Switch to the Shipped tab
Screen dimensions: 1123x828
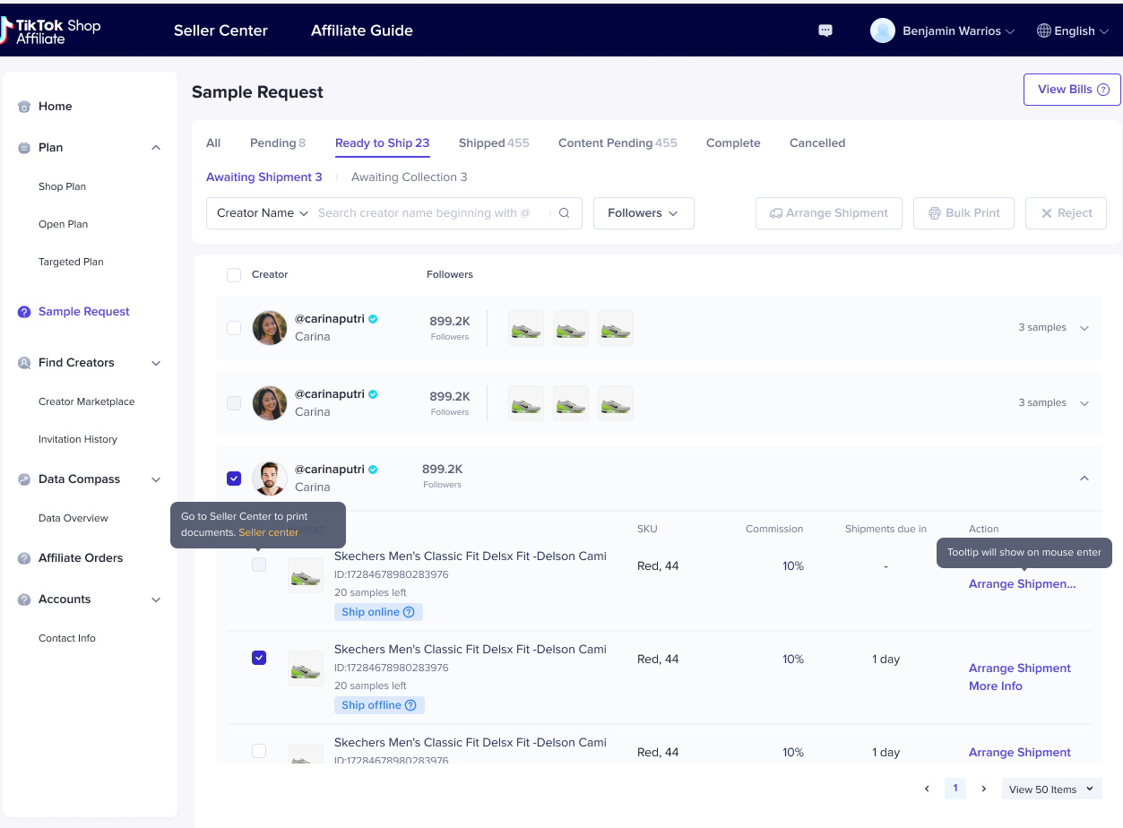[493, 143]
